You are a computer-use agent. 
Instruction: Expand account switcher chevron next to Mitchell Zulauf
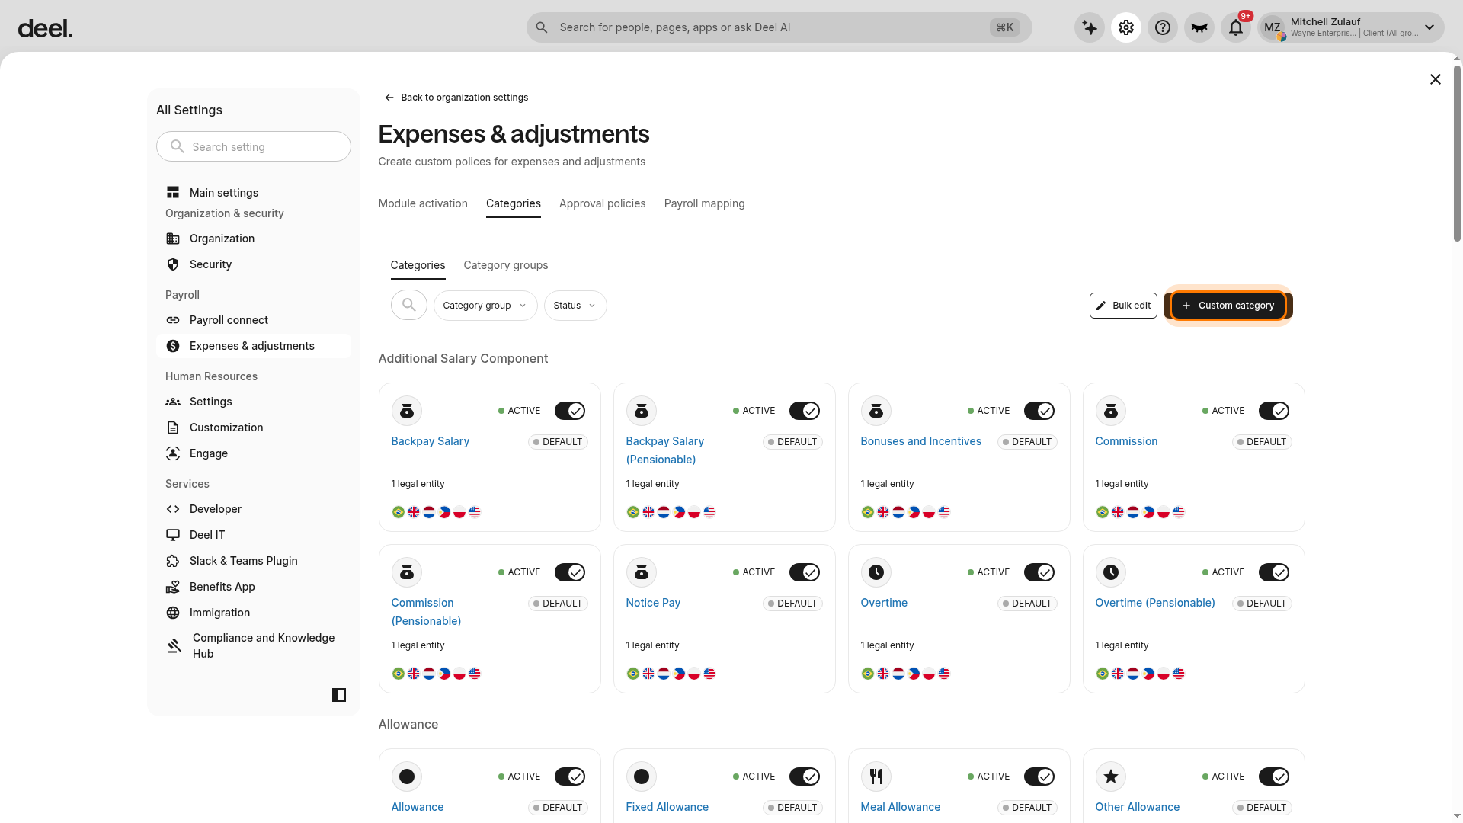pyautogui.click(x=1429, y=27)
